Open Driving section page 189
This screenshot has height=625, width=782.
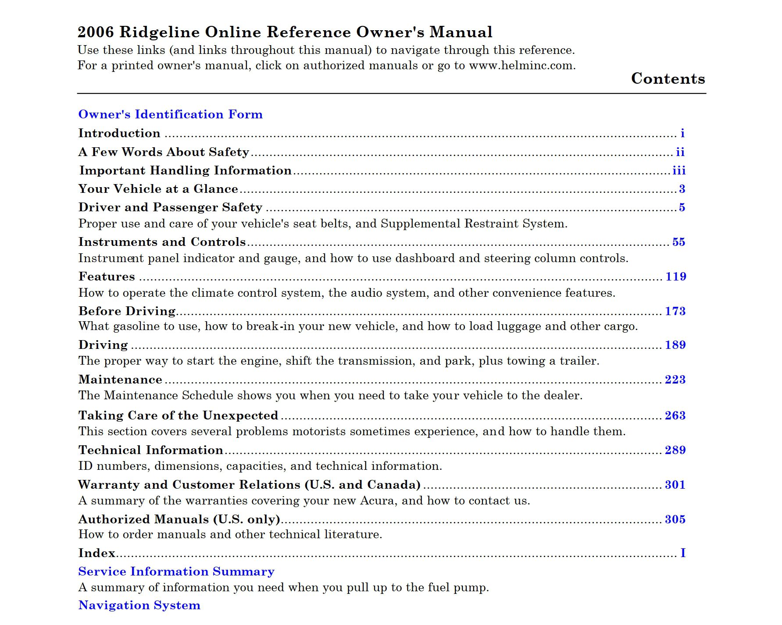tap(675, 345)
